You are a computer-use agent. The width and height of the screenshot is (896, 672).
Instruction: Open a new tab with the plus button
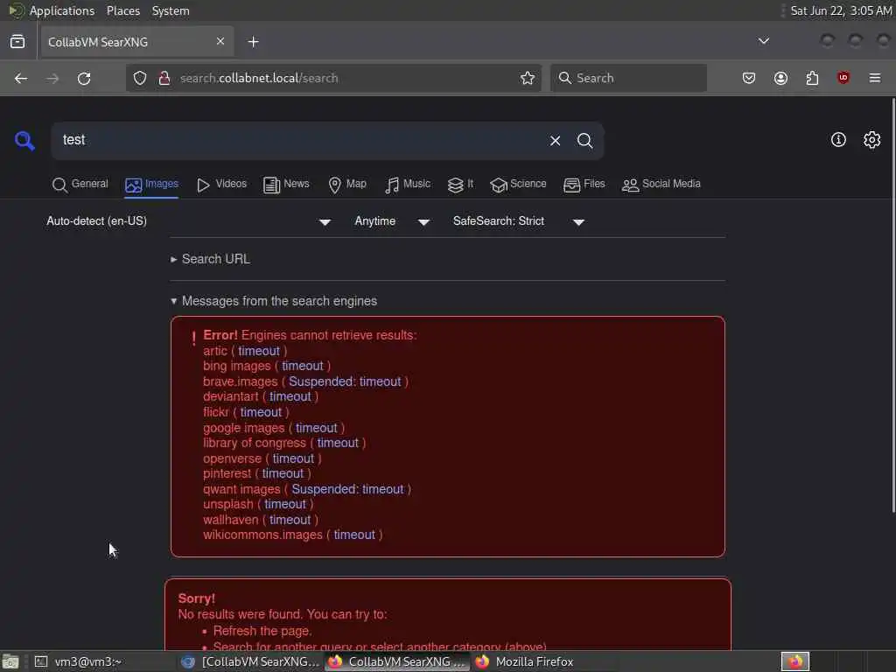pos(253,42)
